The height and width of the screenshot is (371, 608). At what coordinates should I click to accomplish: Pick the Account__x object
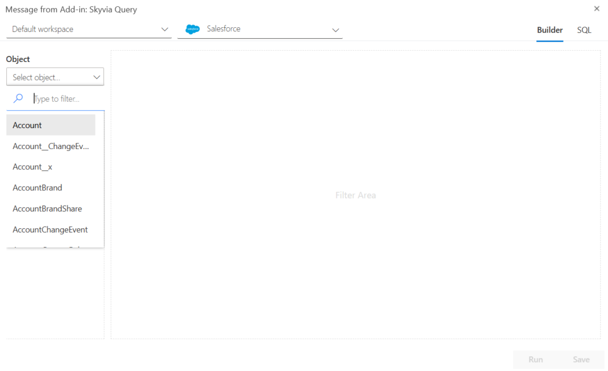click(32, 167)
